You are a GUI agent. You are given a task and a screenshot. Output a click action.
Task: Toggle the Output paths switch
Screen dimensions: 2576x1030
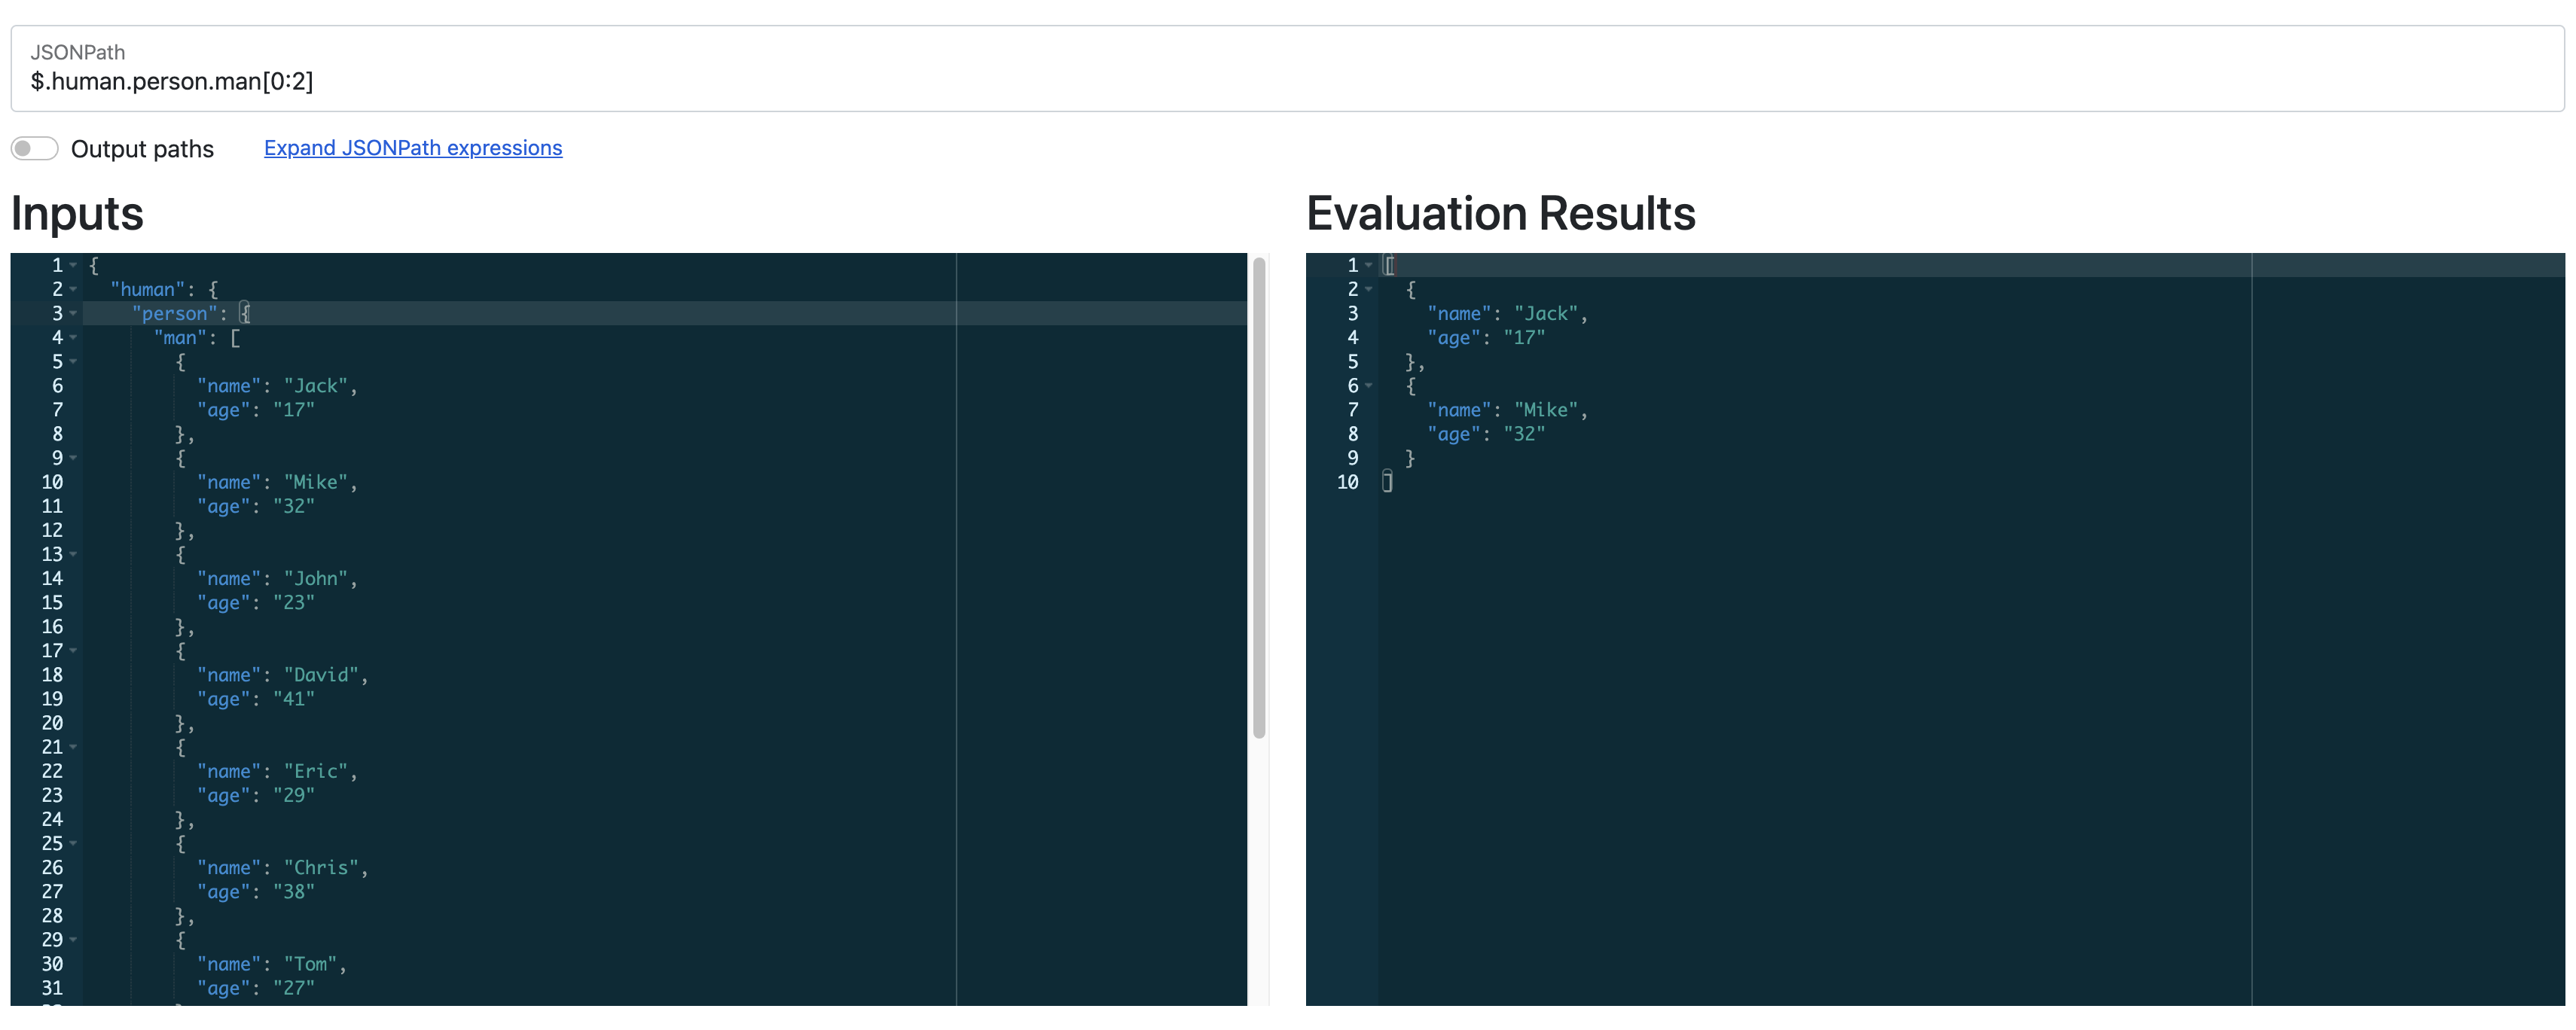pos(35,149)
